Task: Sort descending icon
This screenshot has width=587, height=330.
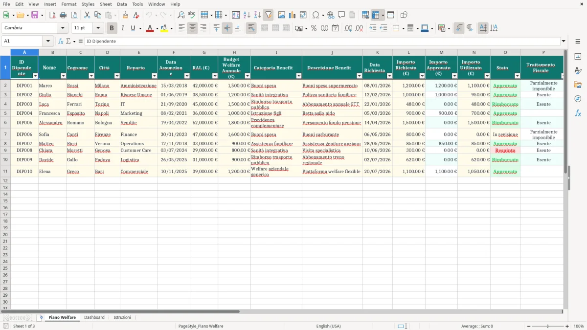Action: [258, 15]
